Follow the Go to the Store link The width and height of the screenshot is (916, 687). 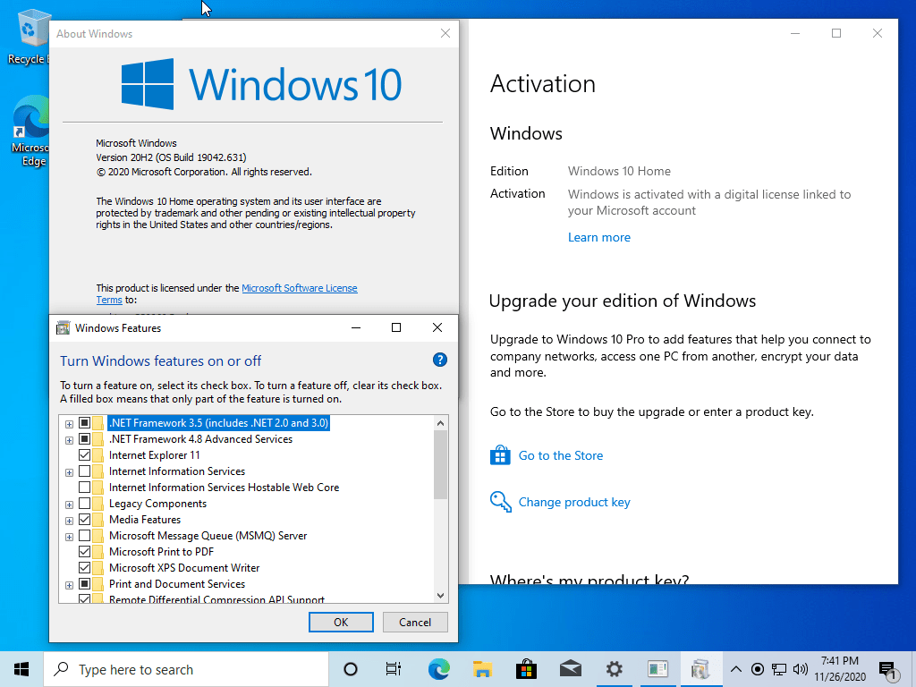pos(560,455)
